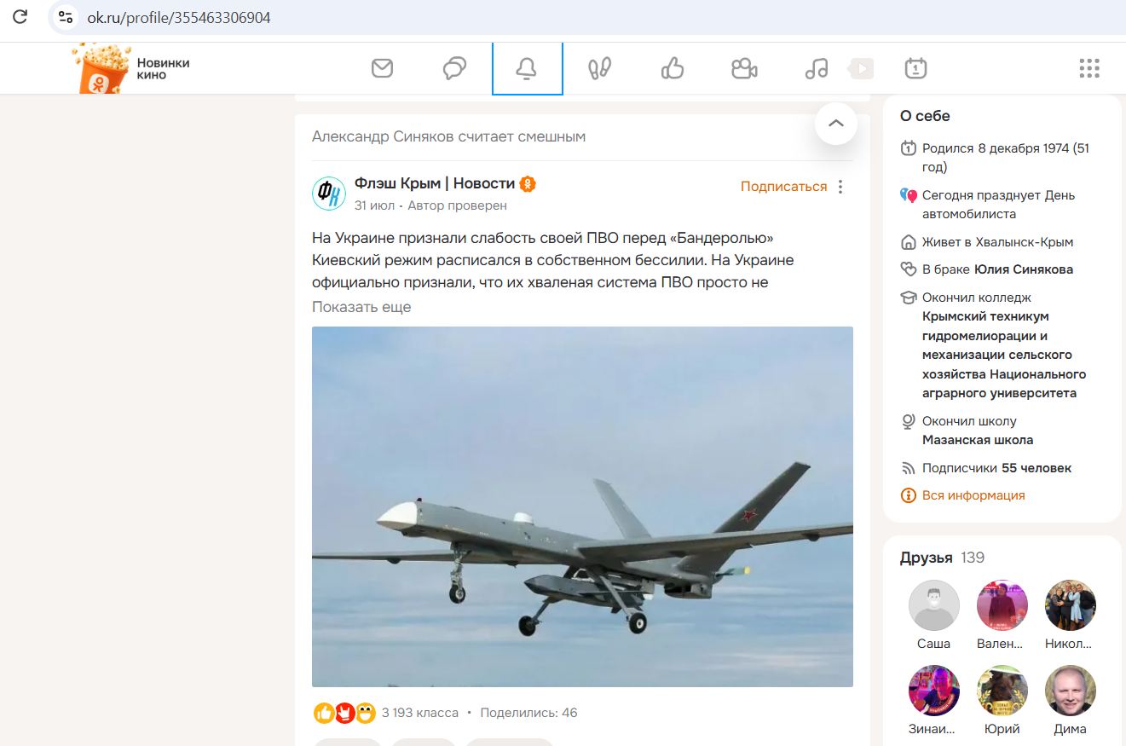Open Messages envelope icon
Viewport: 1126px width, 746px height.
383,68
